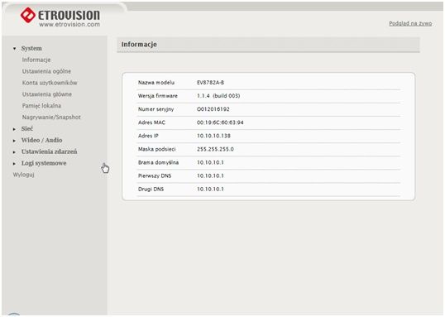Click the Nazwa modelu label
445x317 pixels.
pos(156,83)
